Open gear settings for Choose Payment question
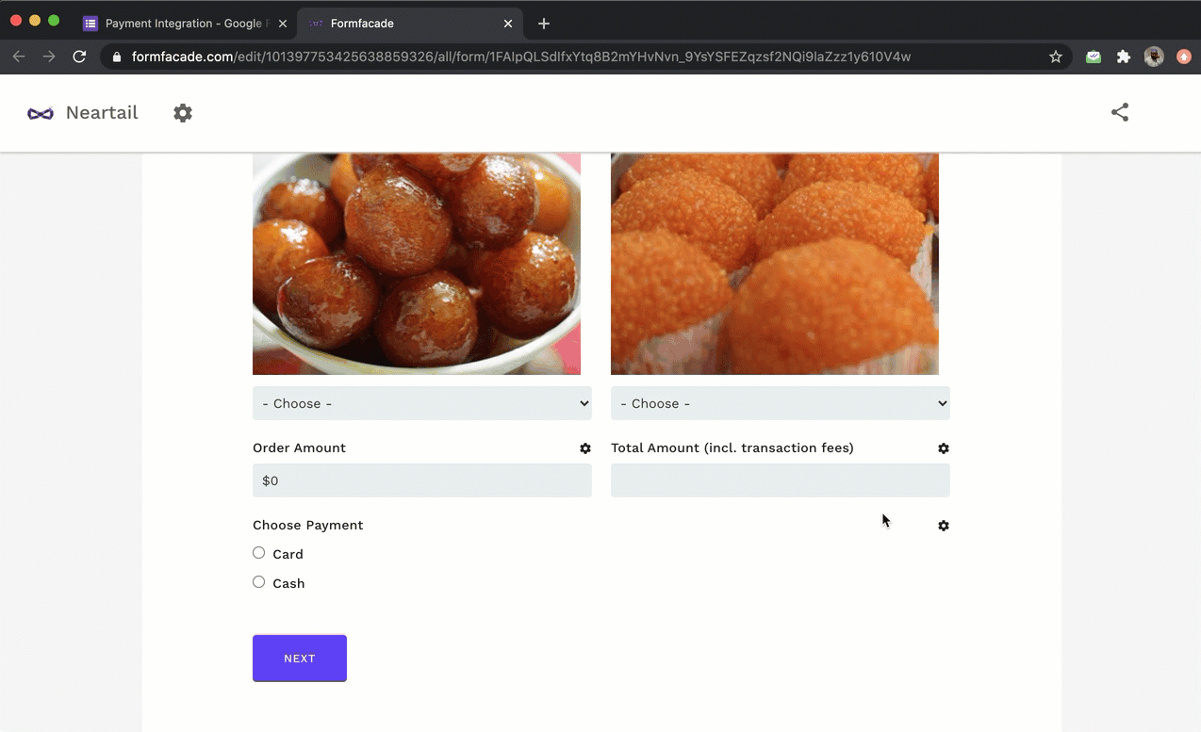This screenshot has height=732, width=1201. coord(944,526)
